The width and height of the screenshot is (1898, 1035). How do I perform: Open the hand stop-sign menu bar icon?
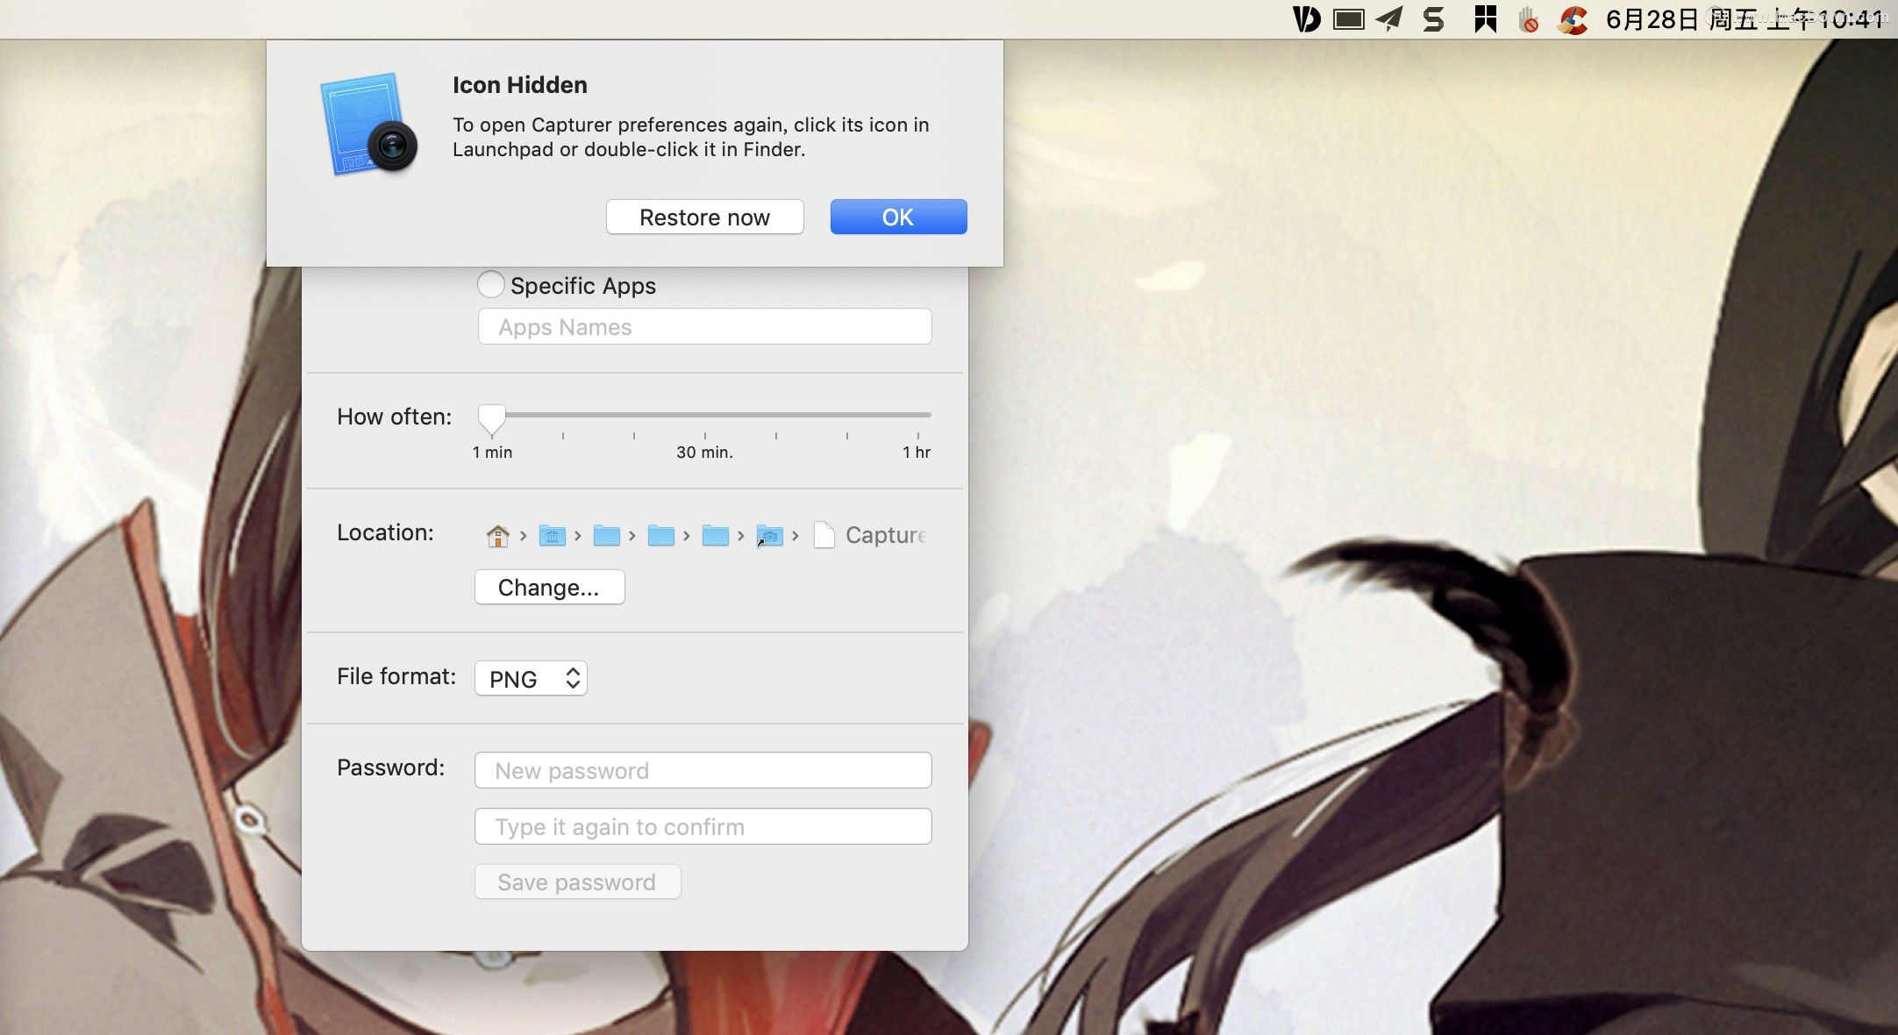1529,19
